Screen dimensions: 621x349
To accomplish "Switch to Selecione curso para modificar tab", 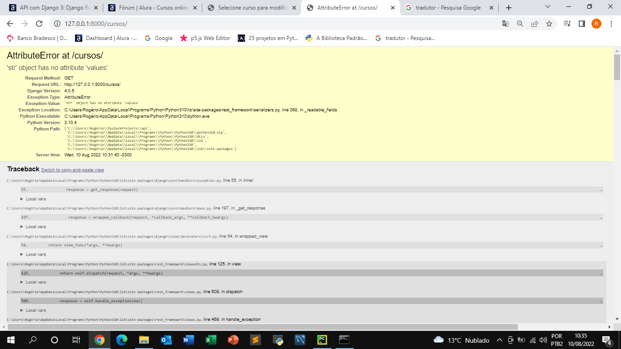I will coord(251,8).
